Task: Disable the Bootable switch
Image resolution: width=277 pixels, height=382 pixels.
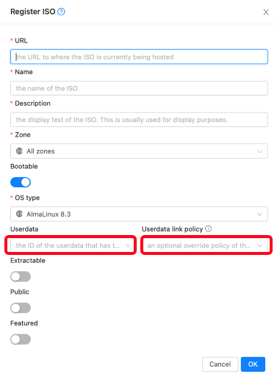Action: coord(21,182)
